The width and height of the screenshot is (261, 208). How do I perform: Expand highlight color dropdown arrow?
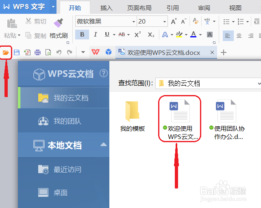[186, 35]
